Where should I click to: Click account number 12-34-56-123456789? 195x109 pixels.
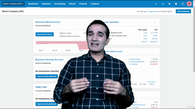43,91
